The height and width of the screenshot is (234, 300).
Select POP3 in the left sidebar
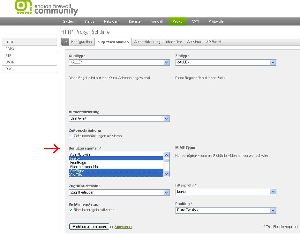(10, 49)
